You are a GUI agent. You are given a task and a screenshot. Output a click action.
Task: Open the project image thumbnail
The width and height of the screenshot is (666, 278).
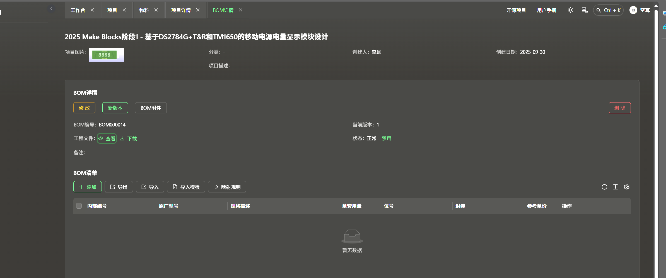tap(107, 55)
